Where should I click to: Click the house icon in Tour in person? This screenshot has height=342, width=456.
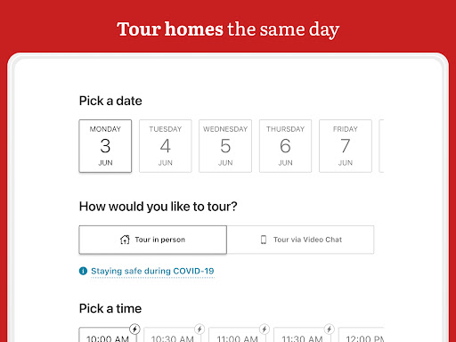(125, 240)
